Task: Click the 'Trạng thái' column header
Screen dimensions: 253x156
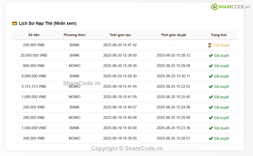Action: (219, 35)
